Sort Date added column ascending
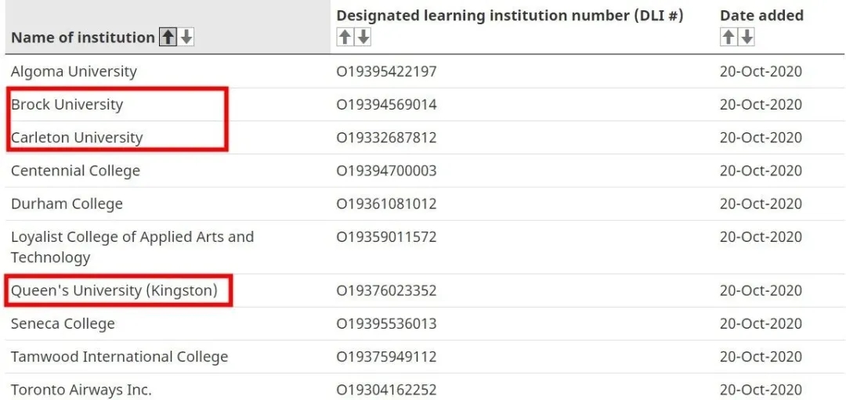846x400 pixels. [728, 38]
